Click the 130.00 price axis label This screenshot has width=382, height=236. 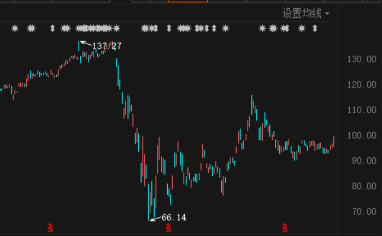[x=362, y=59]
